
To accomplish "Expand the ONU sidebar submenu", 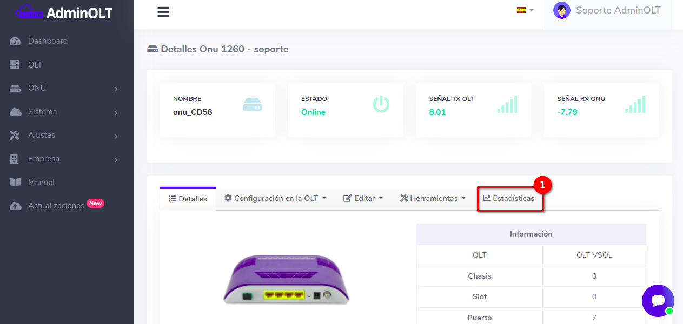I will tap(64, 88).
